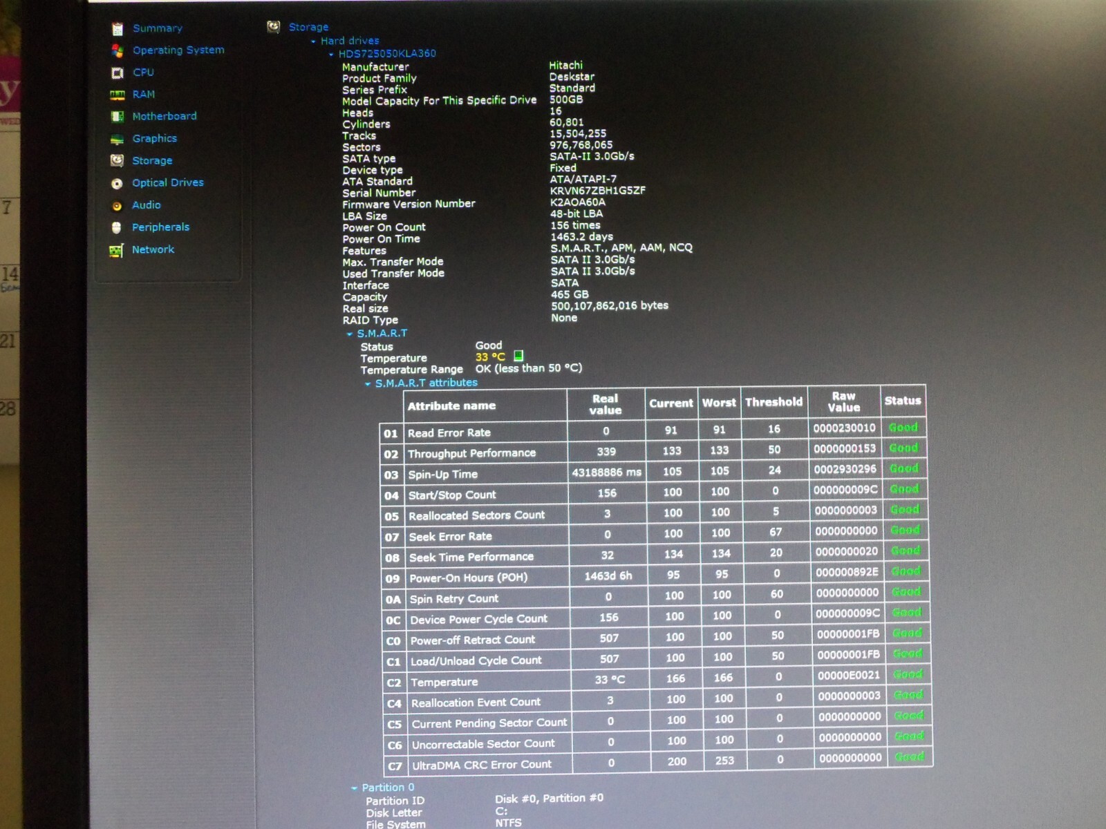Image resolution: width=1106 pixels, height=829 pixels.
Task: Click the Graphics card icon
Action: click(x=118, y=140)
